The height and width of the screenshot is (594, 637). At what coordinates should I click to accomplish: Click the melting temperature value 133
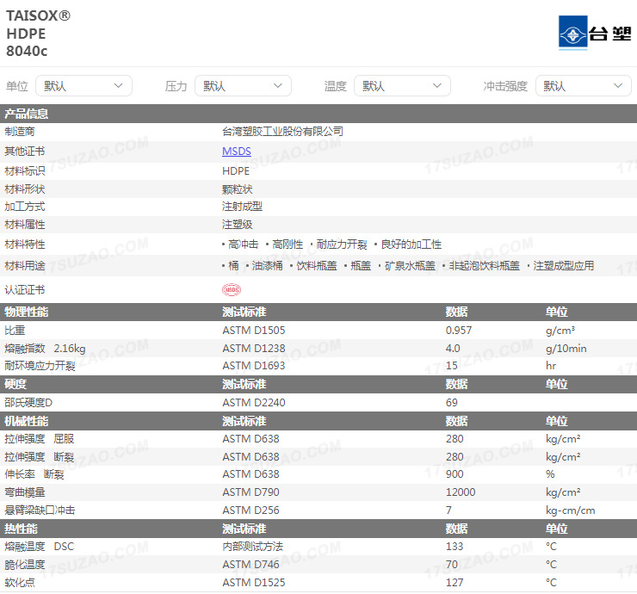click(455, 547)
